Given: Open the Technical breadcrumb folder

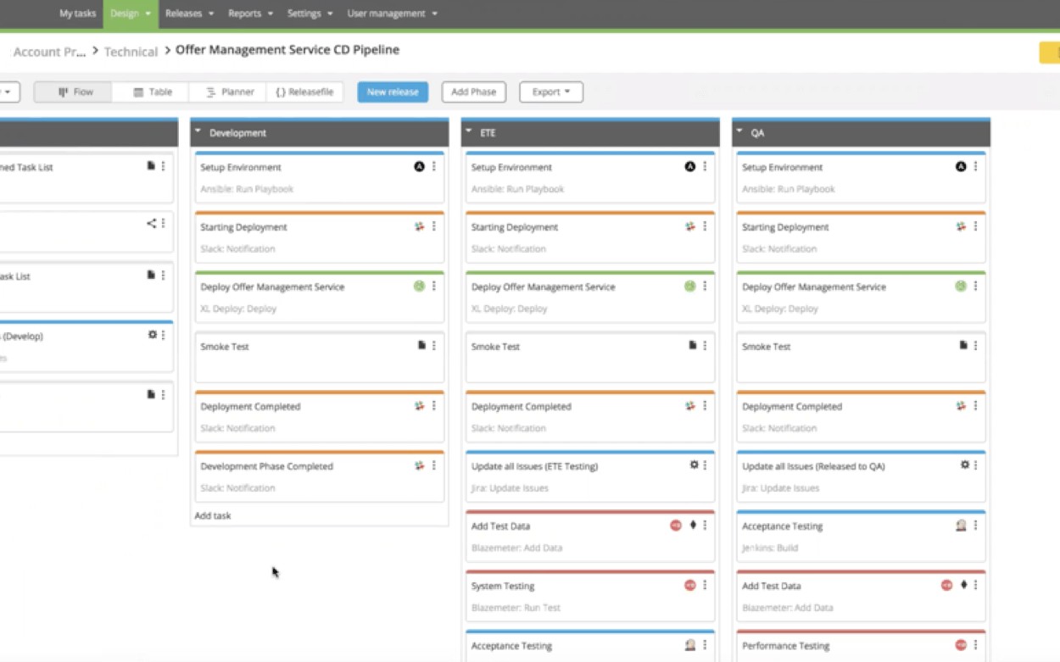Looking at the screenshot, I should click(131, 52).
